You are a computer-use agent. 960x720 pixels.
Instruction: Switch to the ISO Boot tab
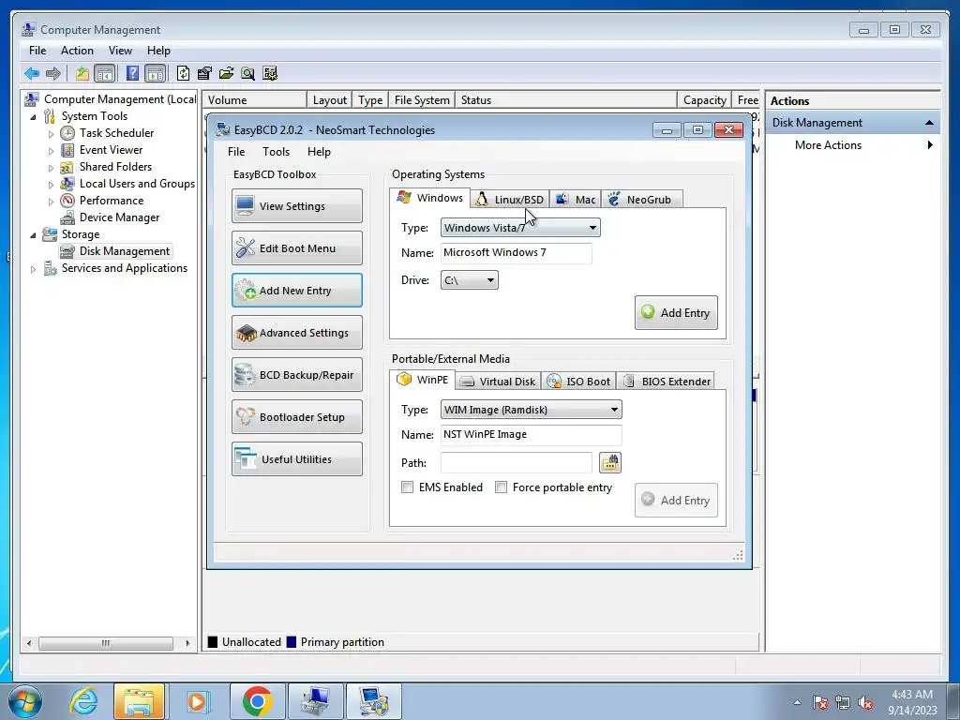pyautogui.click(x=579, y=382)
